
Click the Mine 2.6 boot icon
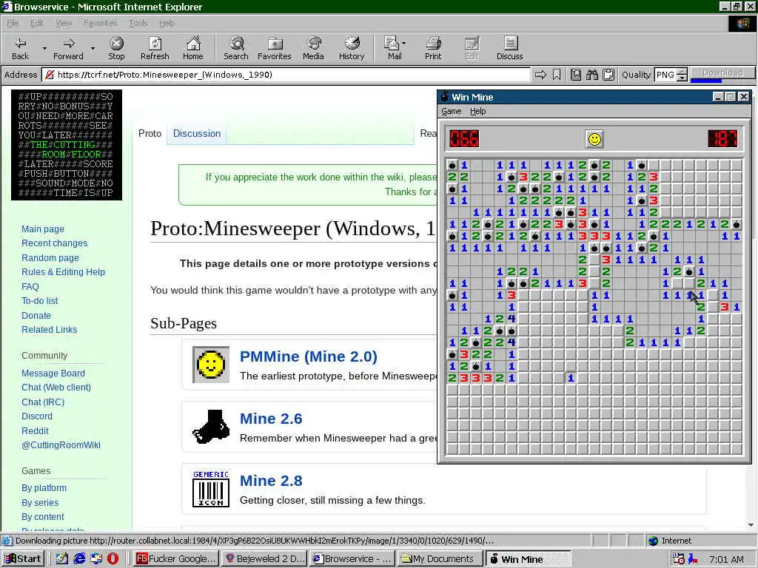[x=211, y=427]
